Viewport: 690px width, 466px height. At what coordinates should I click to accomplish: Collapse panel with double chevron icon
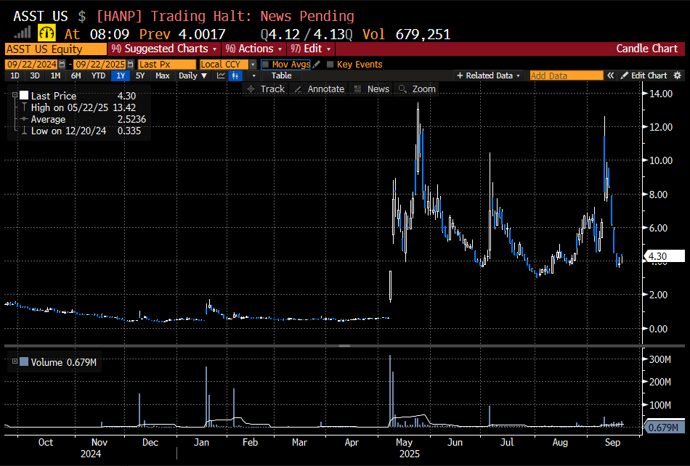coord(610,75)
